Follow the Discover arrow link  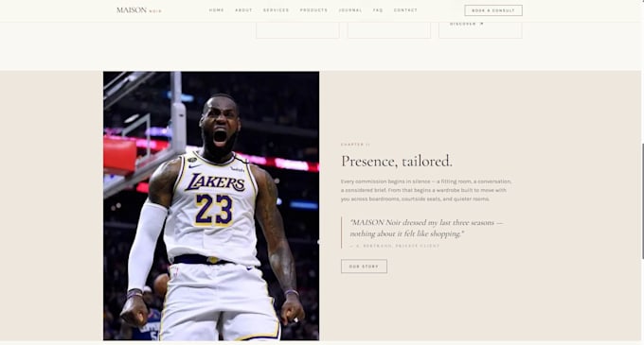(467, 24)
